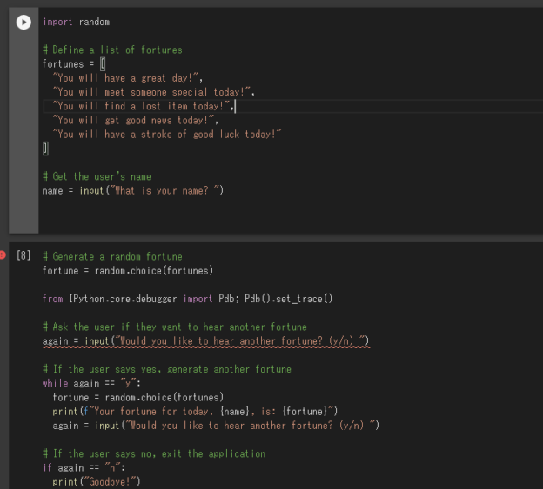
Task: Run the first code cell
Action: (x=23, y=22)
